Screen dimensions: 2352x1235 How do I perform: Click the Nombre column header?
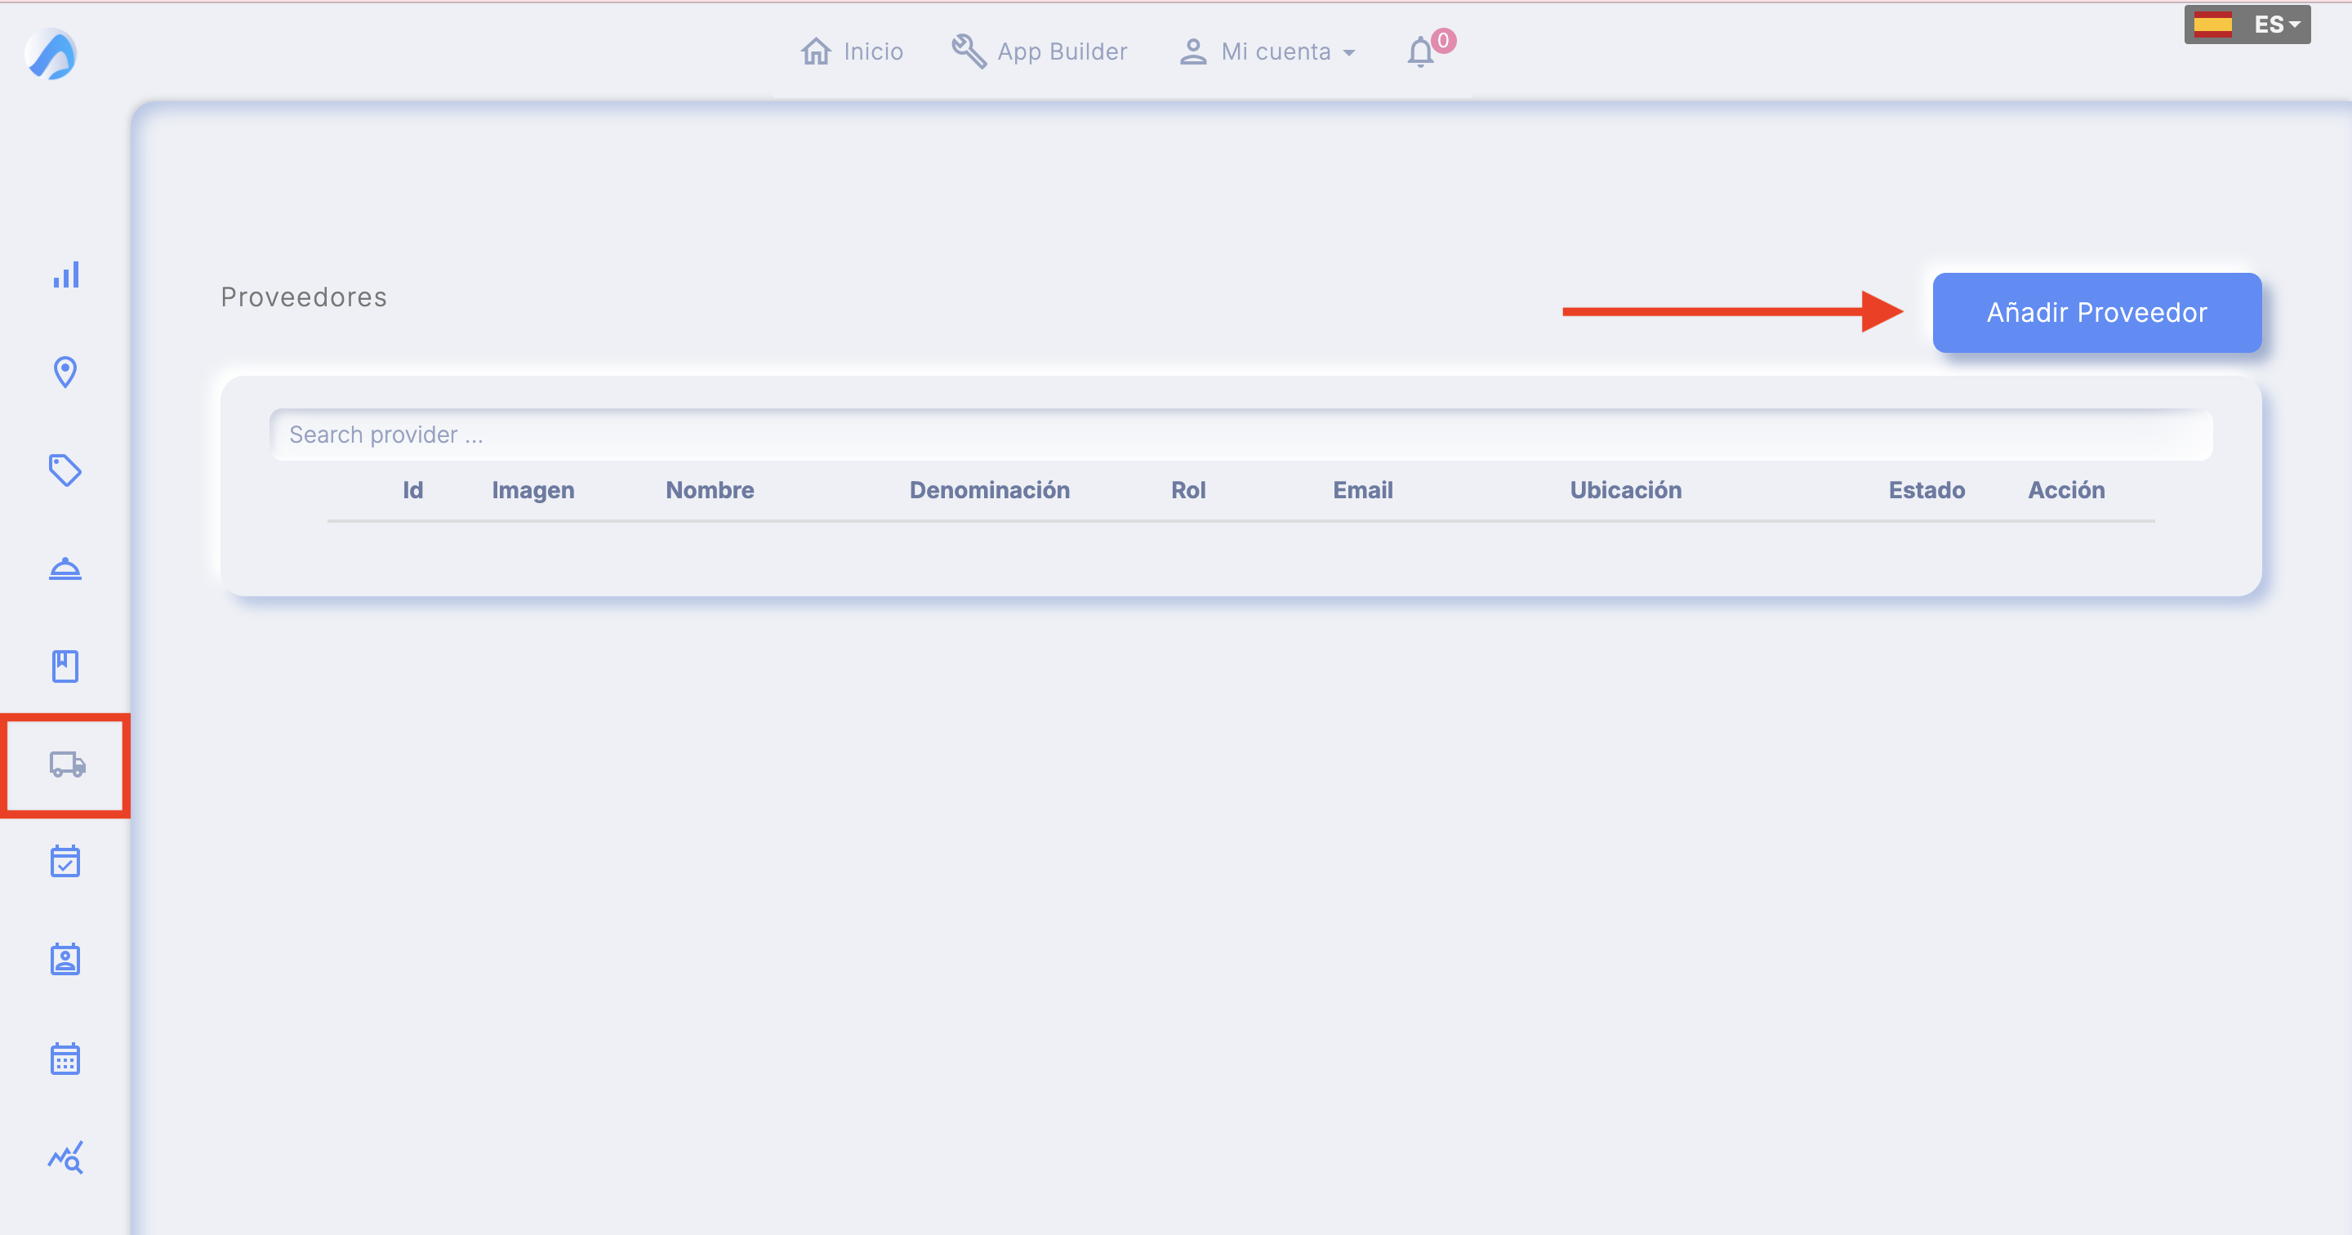[710, 491]
